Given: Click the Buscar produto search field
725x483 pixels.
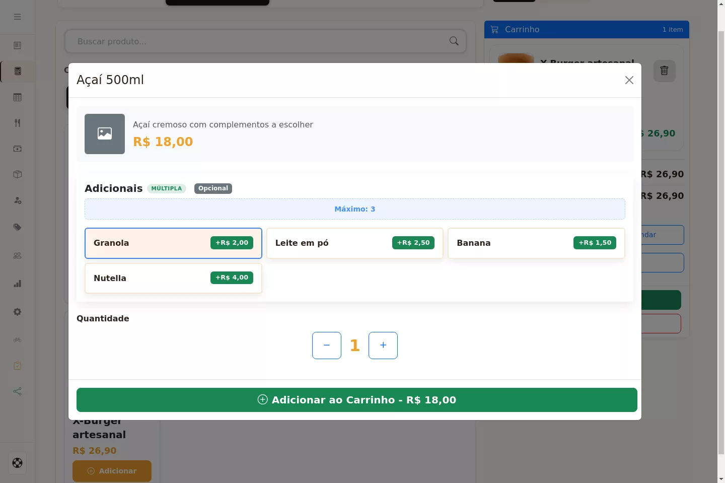Looking at the screenshot, I should pos(265,41).
